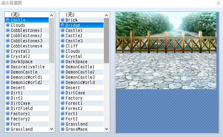Select Crystal2 background entry
The width and height of the screenshot is (223, 137).
coord(27,57)
